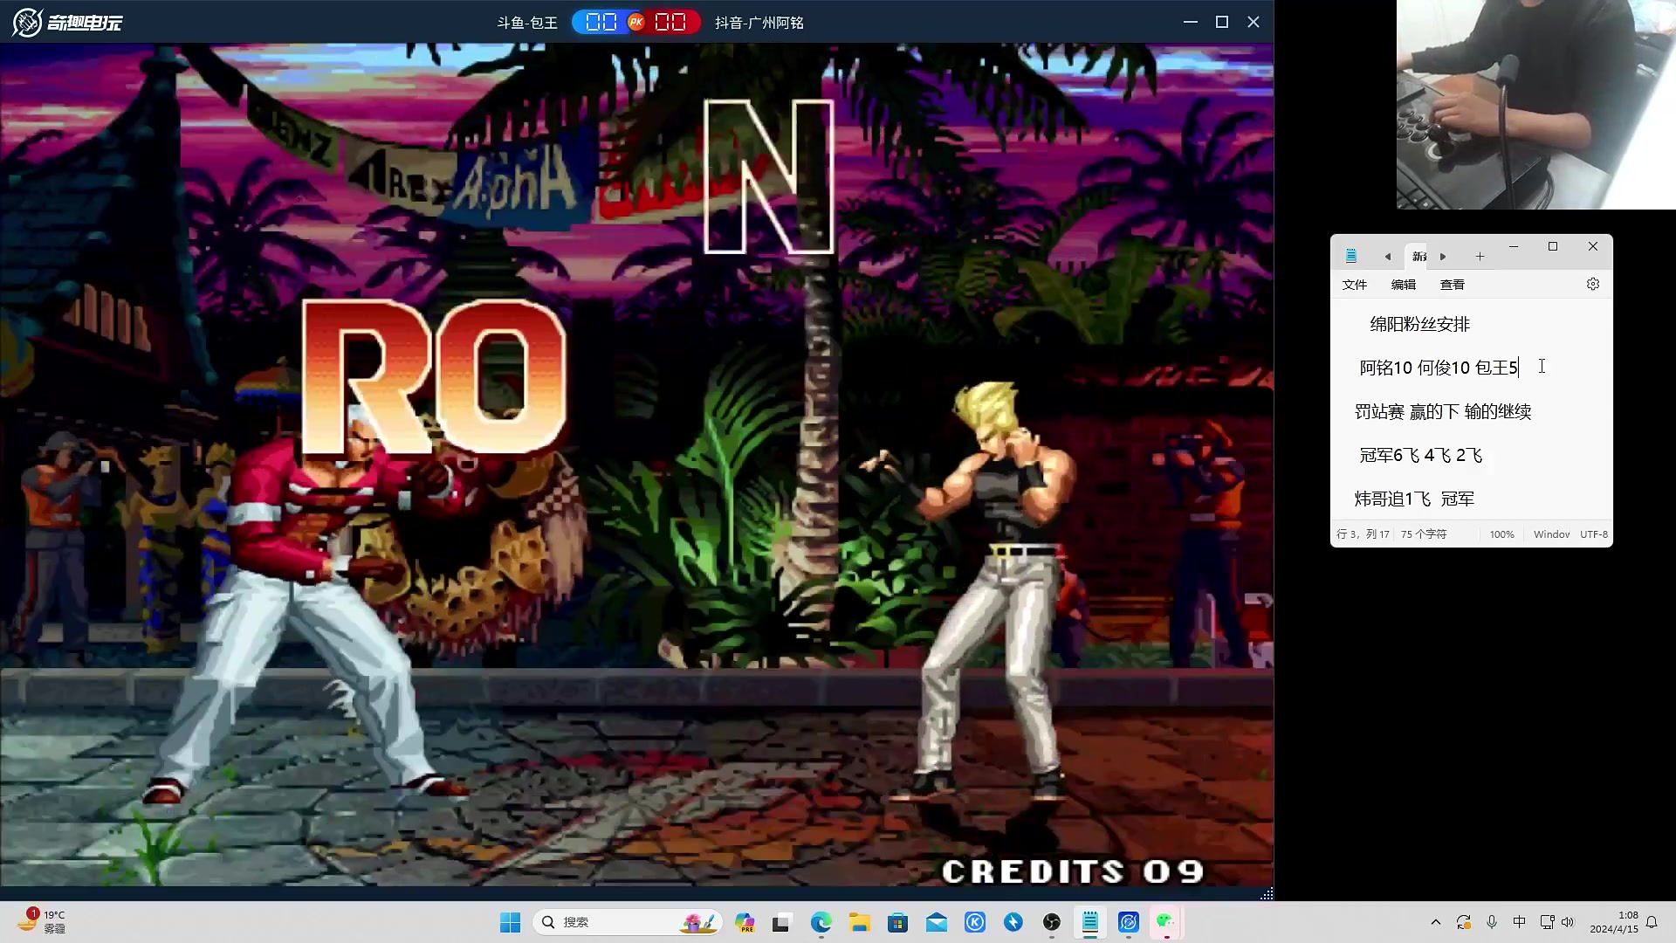Click the Notepad app icon in its title bar

[x=1351, y=256]
